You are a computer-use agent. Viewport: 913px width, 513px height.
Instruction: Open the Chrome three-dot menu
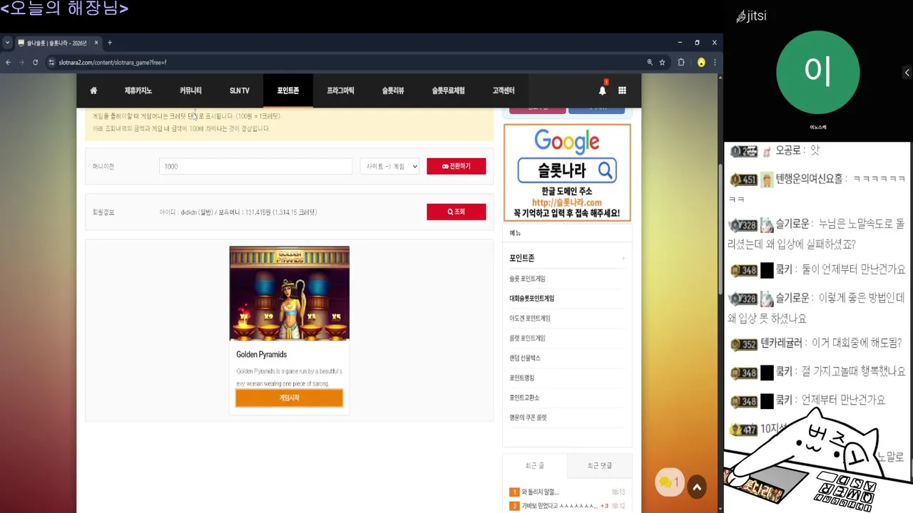[x=715, y=63]
